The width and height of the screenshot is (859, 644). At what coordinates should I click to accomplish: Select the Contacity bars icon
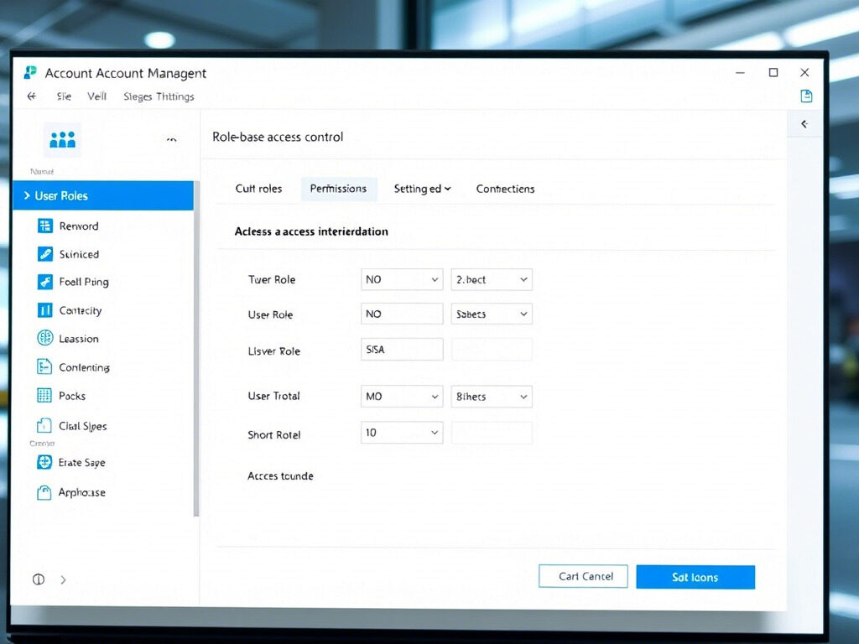46,310
